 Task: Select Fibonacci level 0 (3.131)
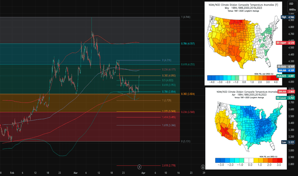pyautogui.click(x=186, y=141)
